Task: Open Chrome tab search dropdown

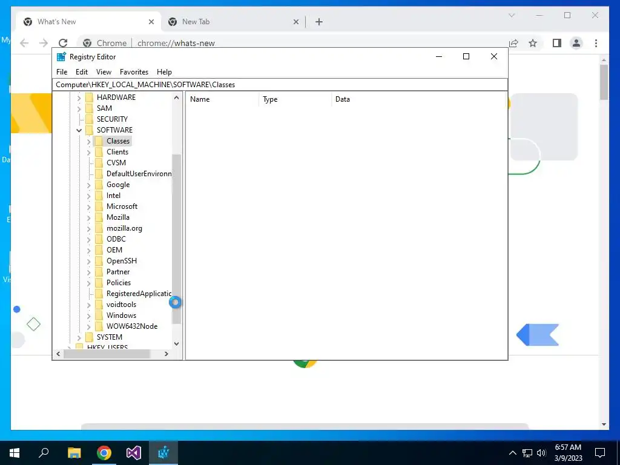Action: coord(511,15)
